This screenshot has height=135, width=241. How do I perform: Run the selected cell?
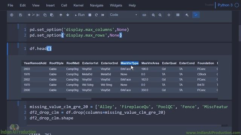pyautogui.click(x=79, y=15)
